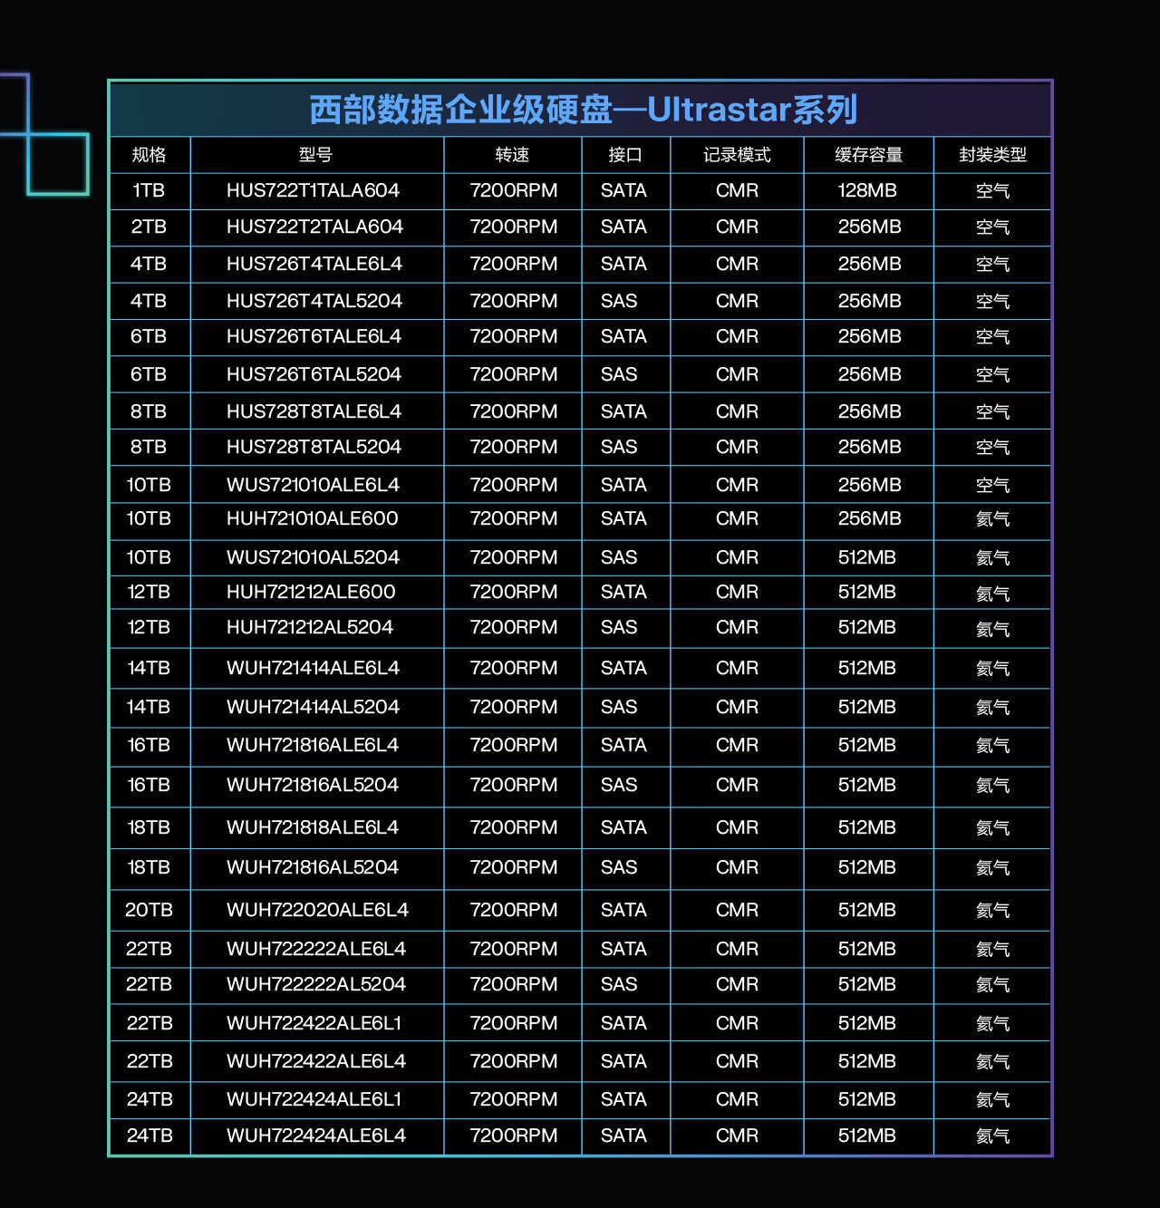Select model HUS728T8TAL5204

(314, 447)
